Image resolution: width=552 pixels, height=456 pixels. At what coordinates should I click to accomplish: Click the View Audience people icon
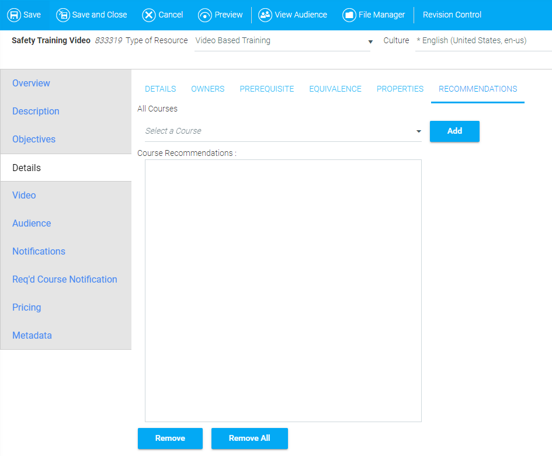tap(265, 15)
